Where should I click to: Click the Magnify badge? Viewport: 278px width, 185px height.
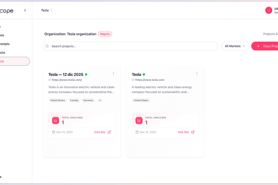pos(105,34)
